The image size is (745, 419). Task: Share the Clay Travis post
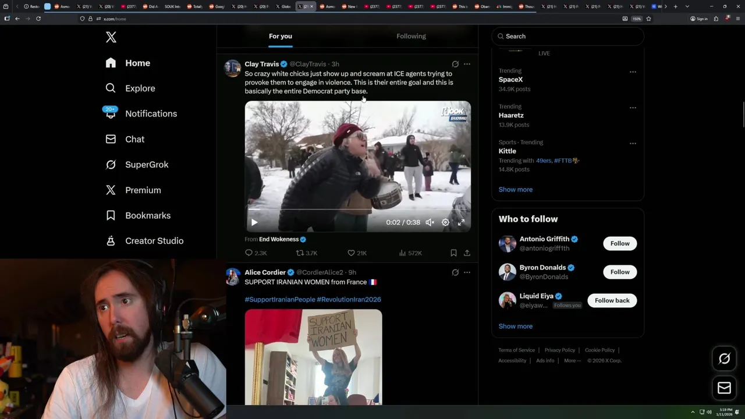tap(467, 253)
